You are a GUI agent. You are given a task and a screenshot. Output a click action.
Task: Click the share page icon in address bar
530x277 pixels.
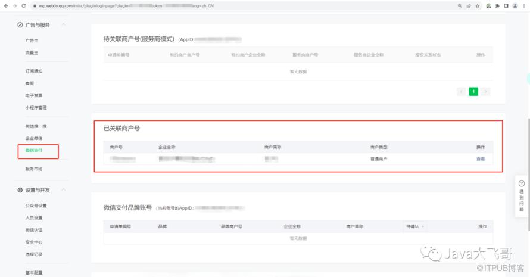click(469, 6)
